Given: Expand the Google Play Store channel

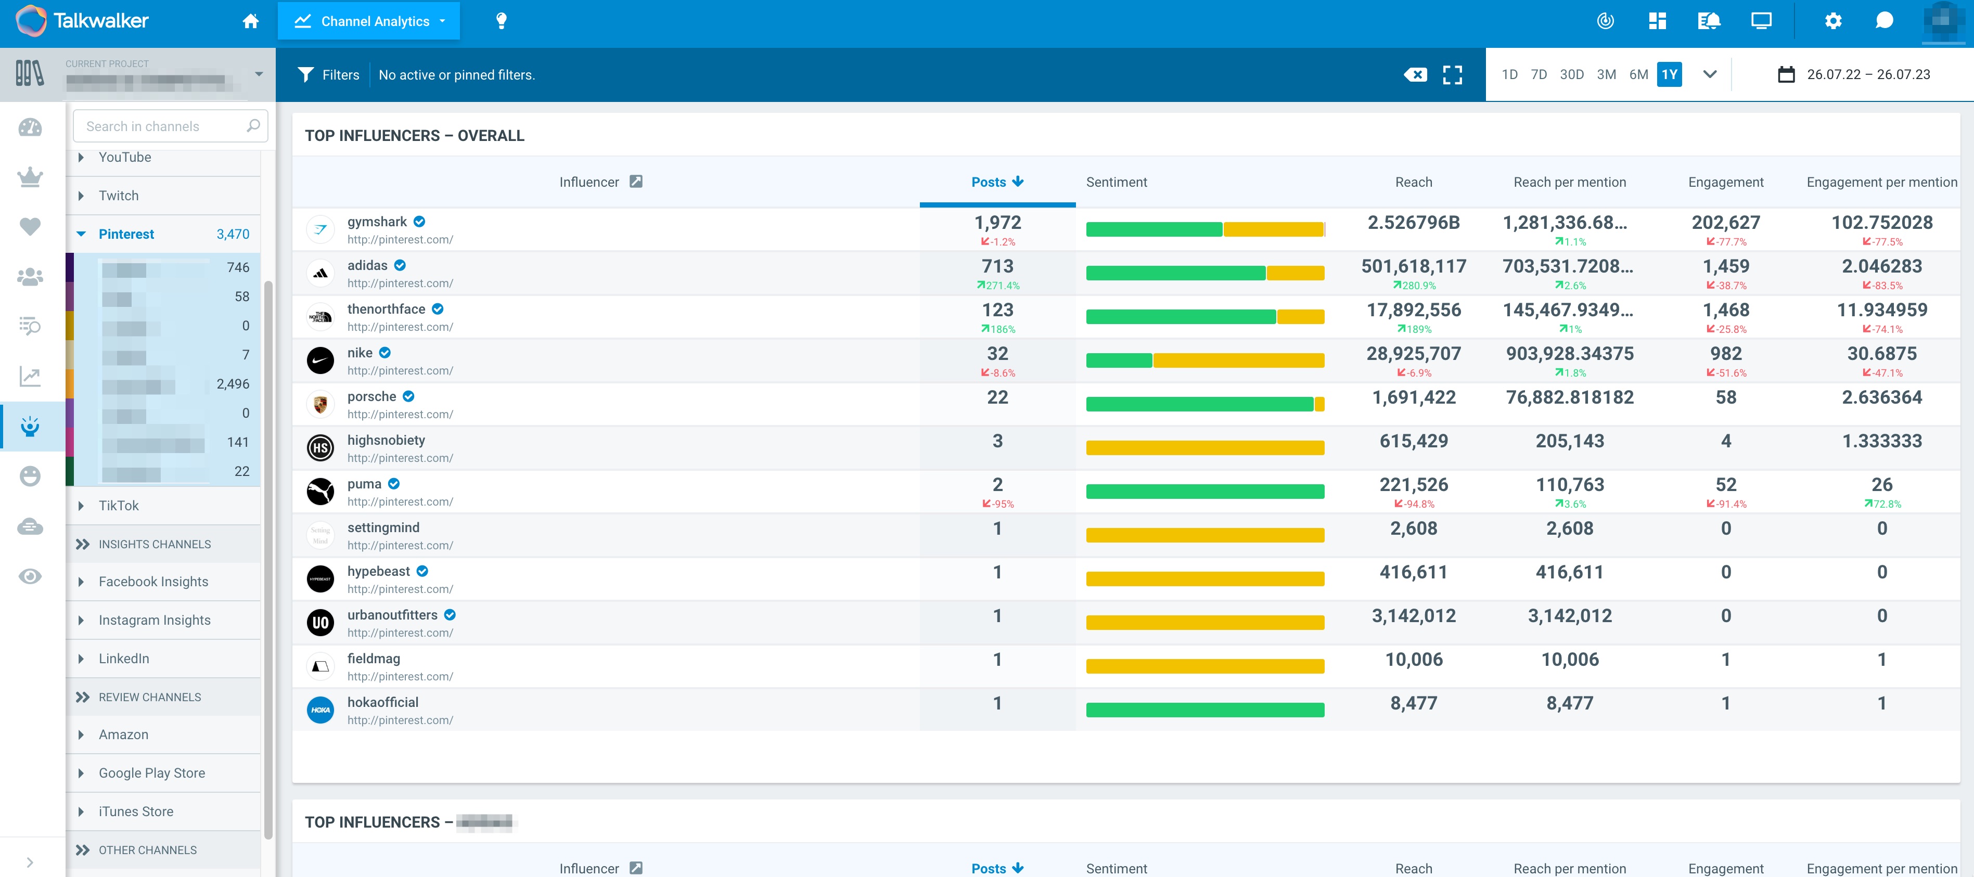Looking at the screenshot, I should click(81, 773).
